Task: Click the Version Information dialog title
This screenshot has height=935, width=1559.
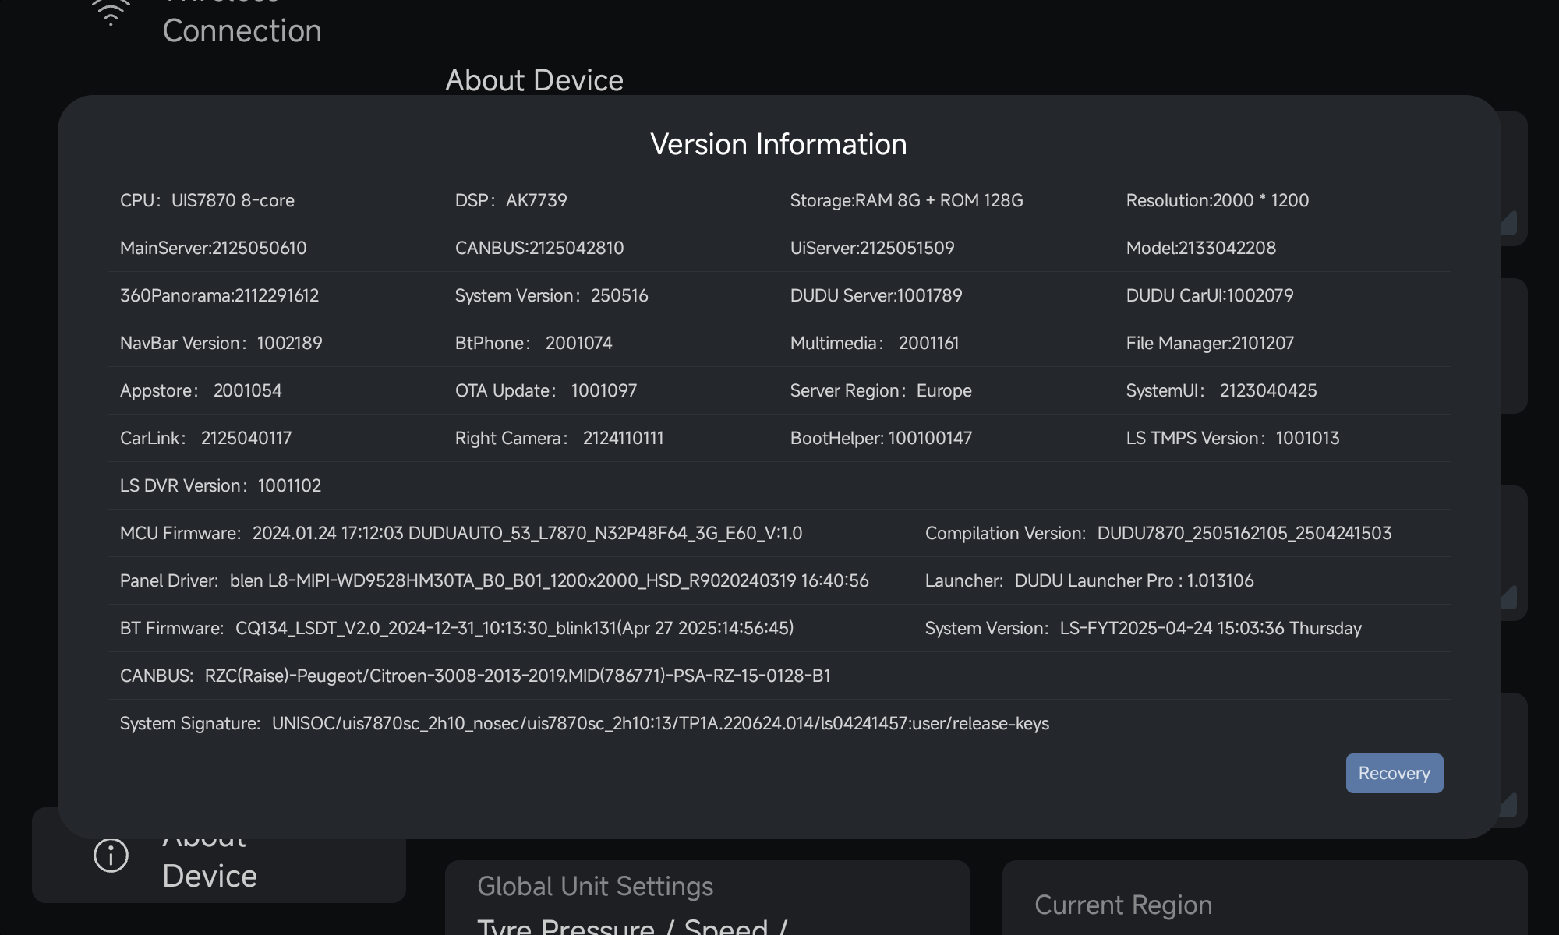Action: [x=779, y=144]
